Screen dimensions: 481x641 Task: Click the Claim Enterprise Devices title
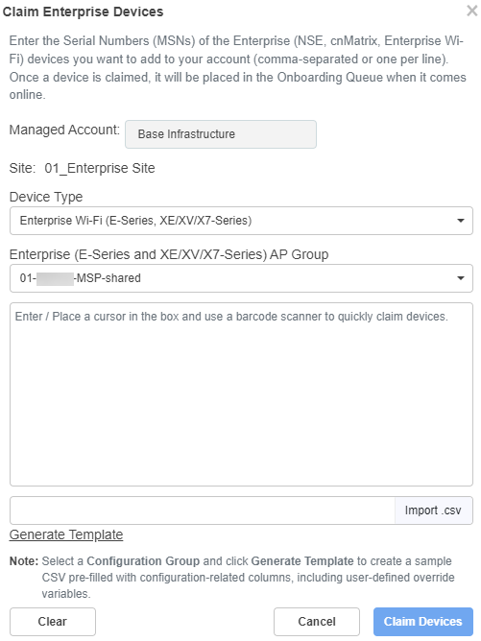pyautogui.click(x=83, y=12)
